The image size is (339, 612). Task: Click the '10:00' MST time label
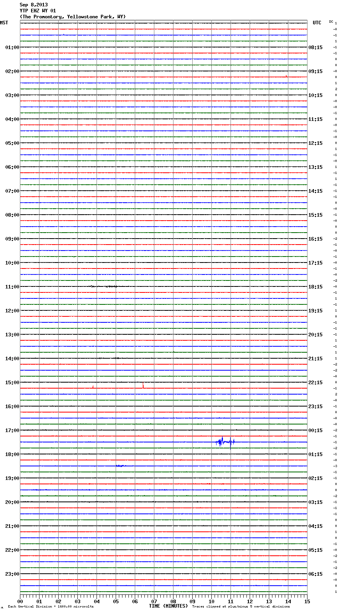pos(12,263)
